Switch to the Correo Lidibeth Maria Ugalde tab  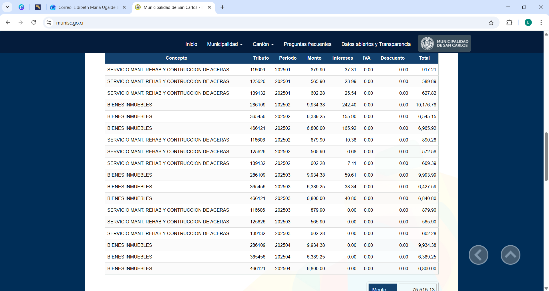(x=87, y=7)
